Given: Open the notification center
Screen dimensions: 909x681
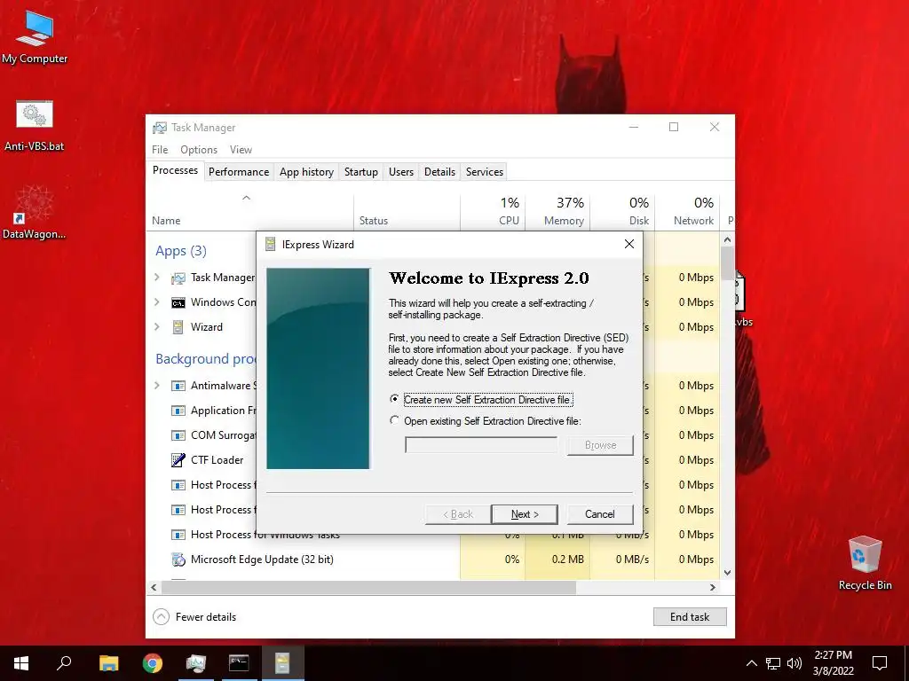Looking at the screenshot, I should (x=880, y=663).
